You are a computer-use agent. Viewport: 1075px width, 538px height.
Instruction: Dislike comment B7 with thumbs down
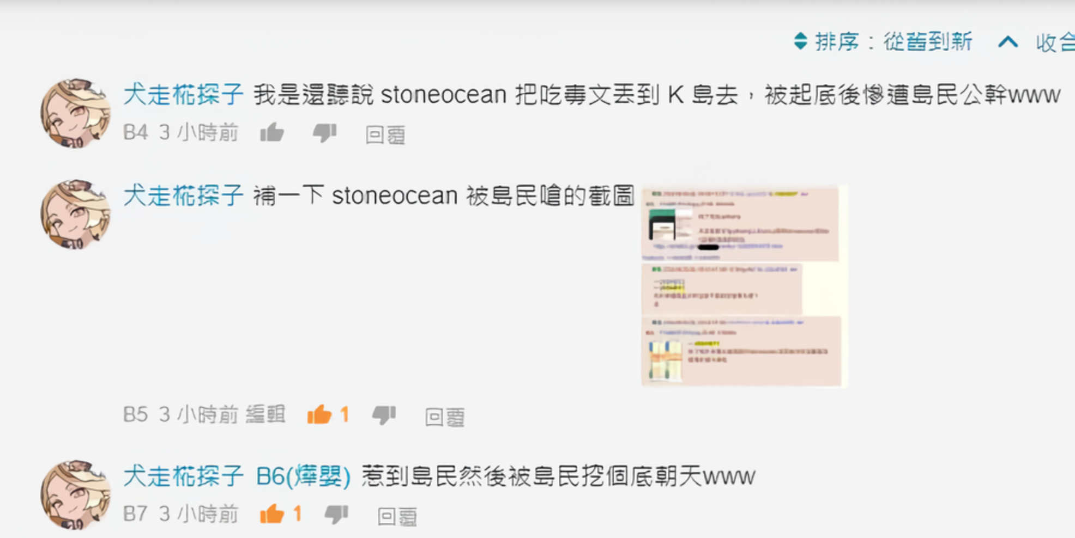point(336,514)
